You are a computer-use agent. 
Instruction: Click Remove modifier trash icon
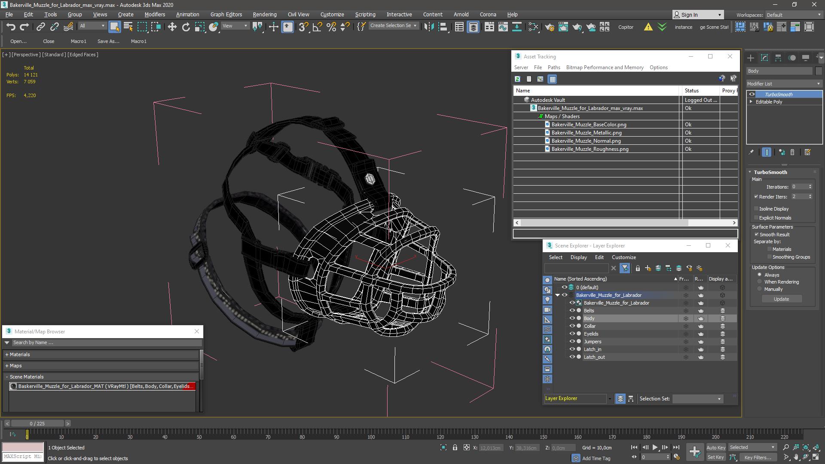tap(792, 152)
